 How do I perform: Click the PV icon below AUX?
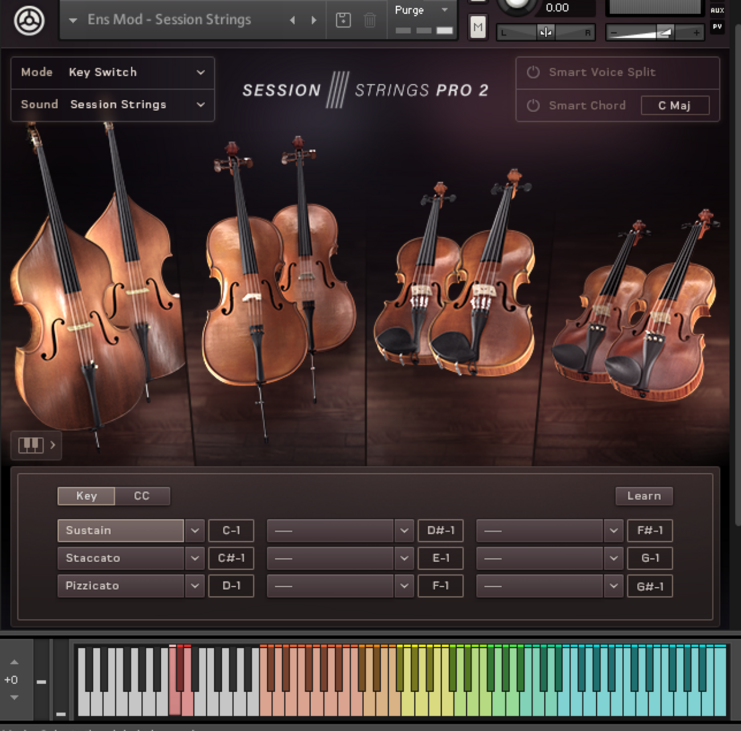pos(716,26)
